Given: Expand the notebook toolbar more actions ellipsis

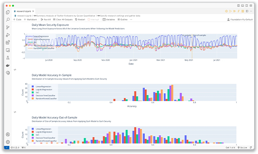Looking at the screenshot, I should 131,20.
